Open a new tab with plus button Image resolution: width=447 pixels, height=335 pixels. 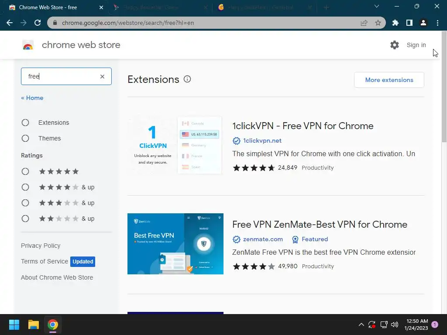(x=327, y=7)
